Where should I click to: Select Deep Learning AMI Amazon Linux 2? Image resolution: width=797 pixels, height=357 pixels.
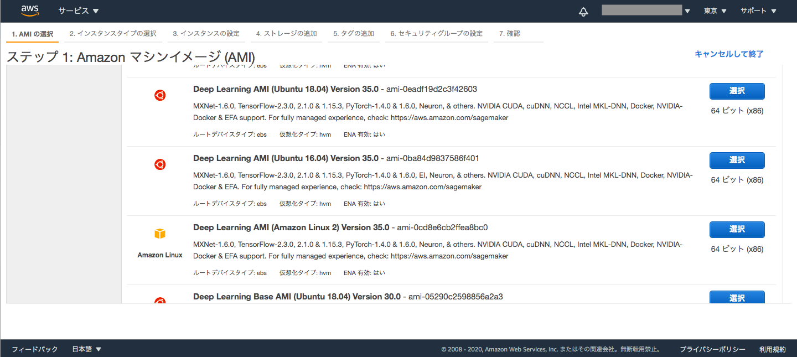pos(737,230)
